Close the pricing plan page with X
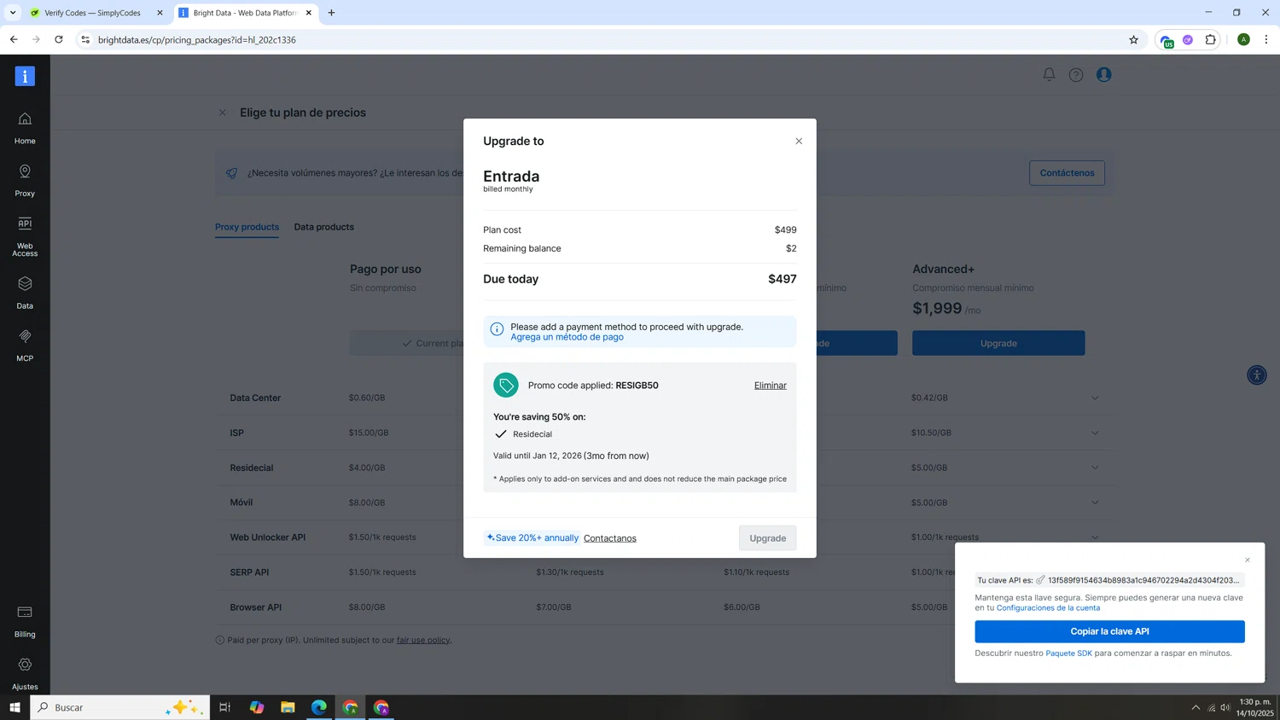The width and height of the screenshot is (1280, 720). (x=222, y=113)
